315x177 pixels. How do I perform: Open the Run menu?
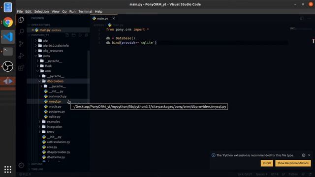(72, 11)
